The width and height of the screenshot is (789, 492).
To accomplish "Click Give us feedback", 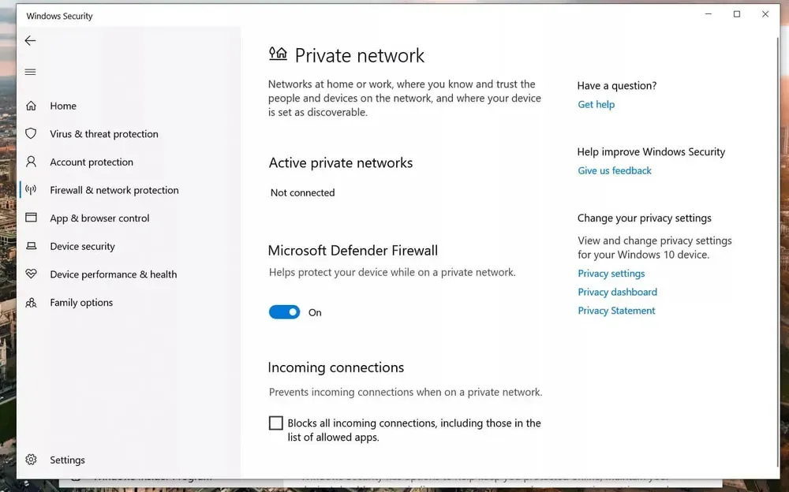I will (615, 170).
